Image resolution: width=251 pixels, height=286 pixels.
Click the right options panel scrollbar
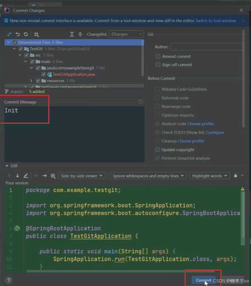[243, 79]
